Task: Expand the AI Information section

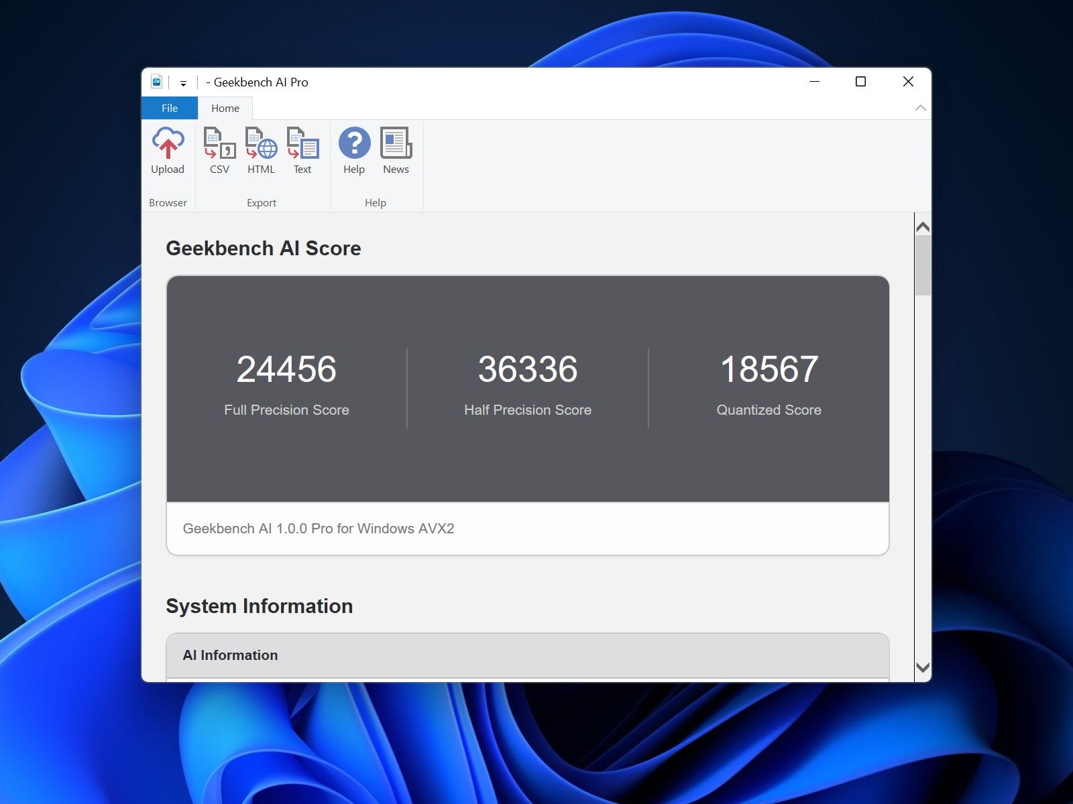Action: (x=231, y=655)
